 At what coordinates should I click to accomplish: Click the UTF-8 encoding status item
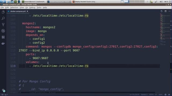[x=151, y=95]
